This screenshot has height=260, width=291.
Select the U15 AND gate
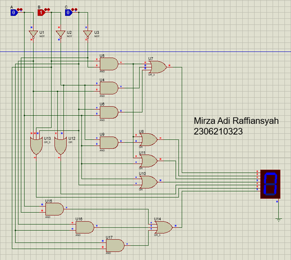coord(55,209)
